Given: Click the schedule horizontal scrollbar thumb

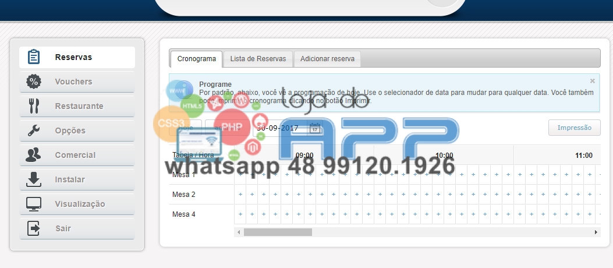Looking at the screenshot, I should pos(278,232).
